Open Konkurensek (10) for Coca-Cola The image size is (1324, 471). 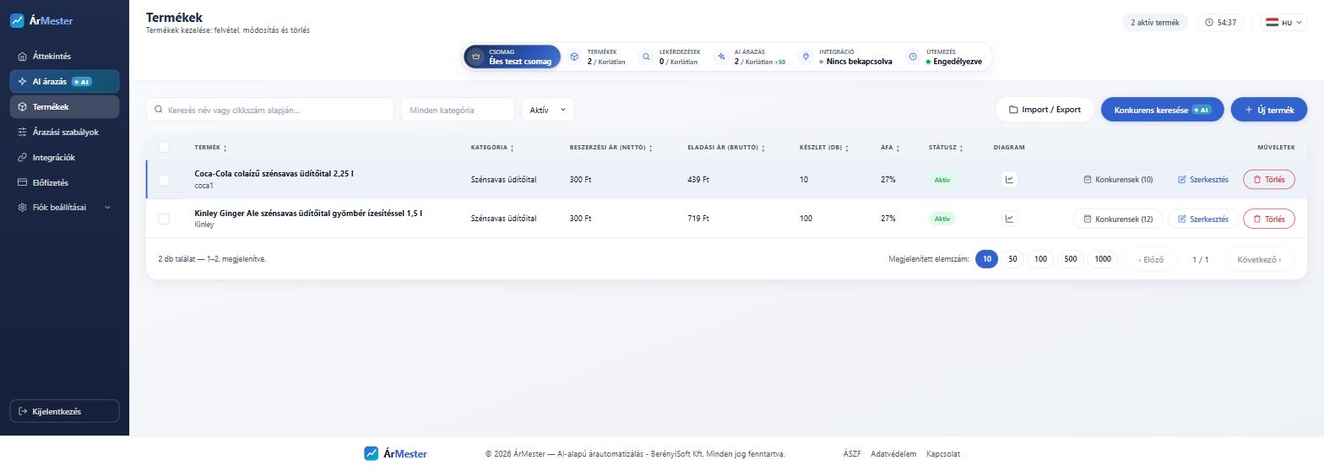click(x=1118, y=180)
